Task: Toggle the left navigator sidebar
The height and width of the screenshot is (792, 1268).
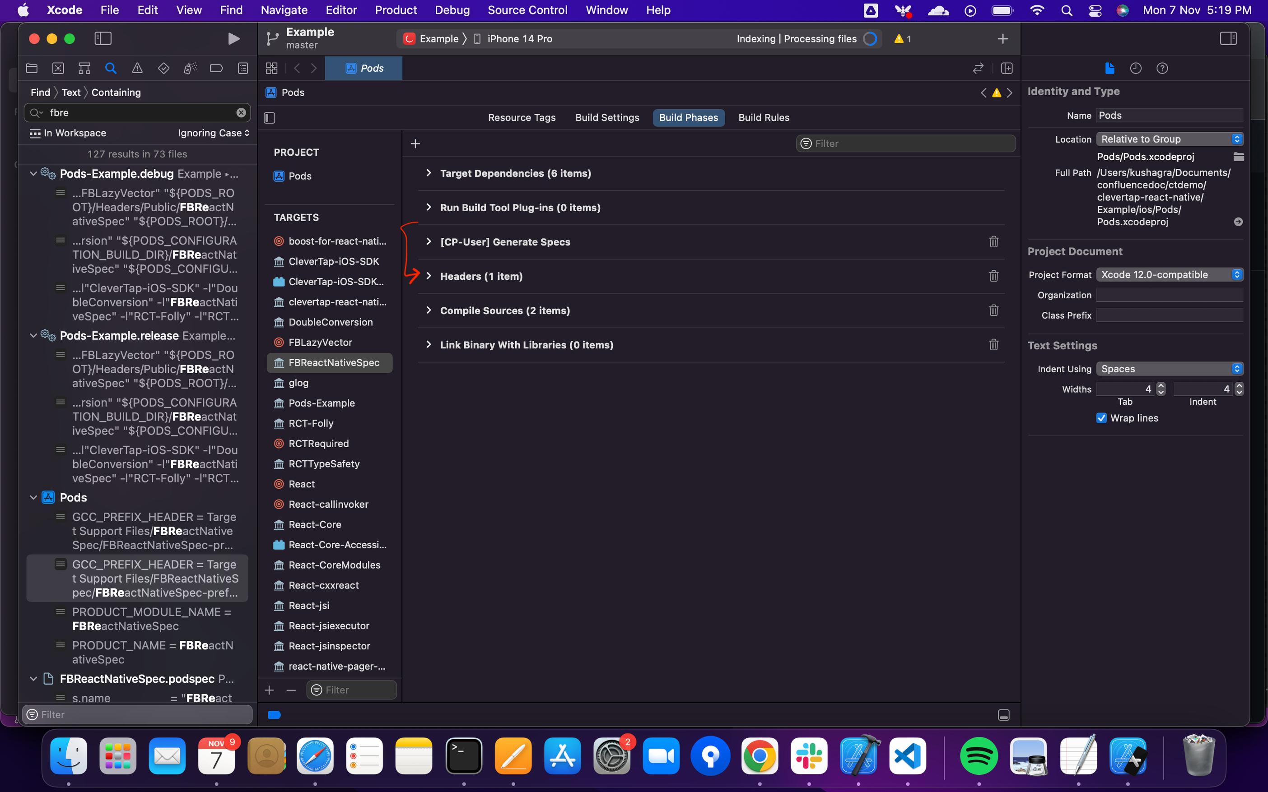Action: [103, 39]
